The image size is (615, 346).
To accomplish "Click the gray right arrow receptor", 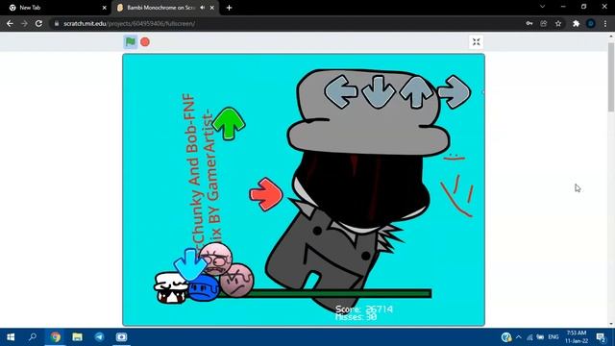I will coord(454,92).
